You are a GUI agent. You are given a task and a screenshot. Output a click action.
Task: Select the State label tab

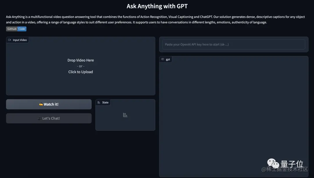[x=103, y=103]
